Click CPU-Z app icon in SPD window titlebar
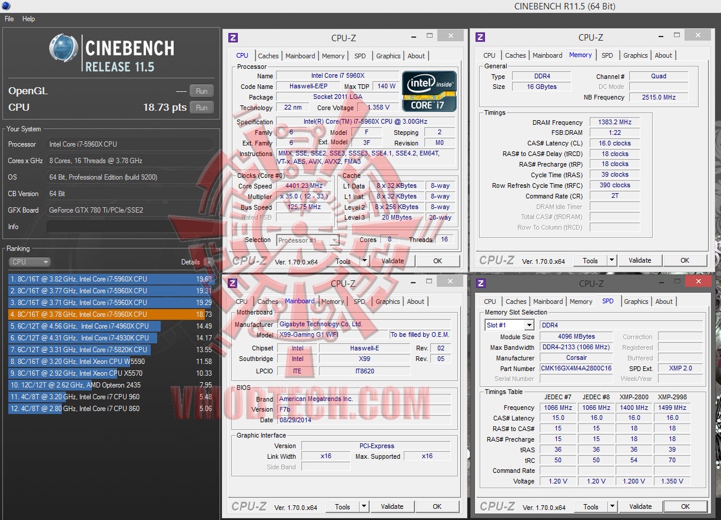Screen dimensions: 721x520 point(481,283)
